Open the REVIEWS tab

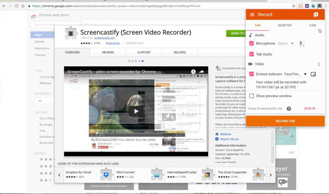click(x=108, y=53)
